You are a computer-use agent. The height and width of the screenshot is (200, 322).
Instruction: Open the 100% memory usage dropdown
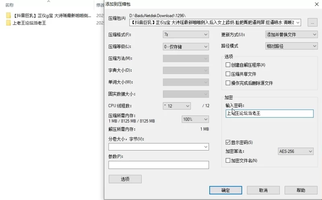click(x=195, y=119)
